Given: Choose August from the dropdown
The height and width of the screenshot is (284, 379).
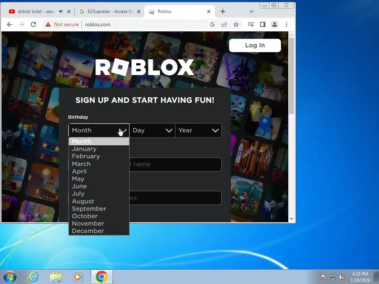Looking at the screenshot, I should [x=99, y=201].
